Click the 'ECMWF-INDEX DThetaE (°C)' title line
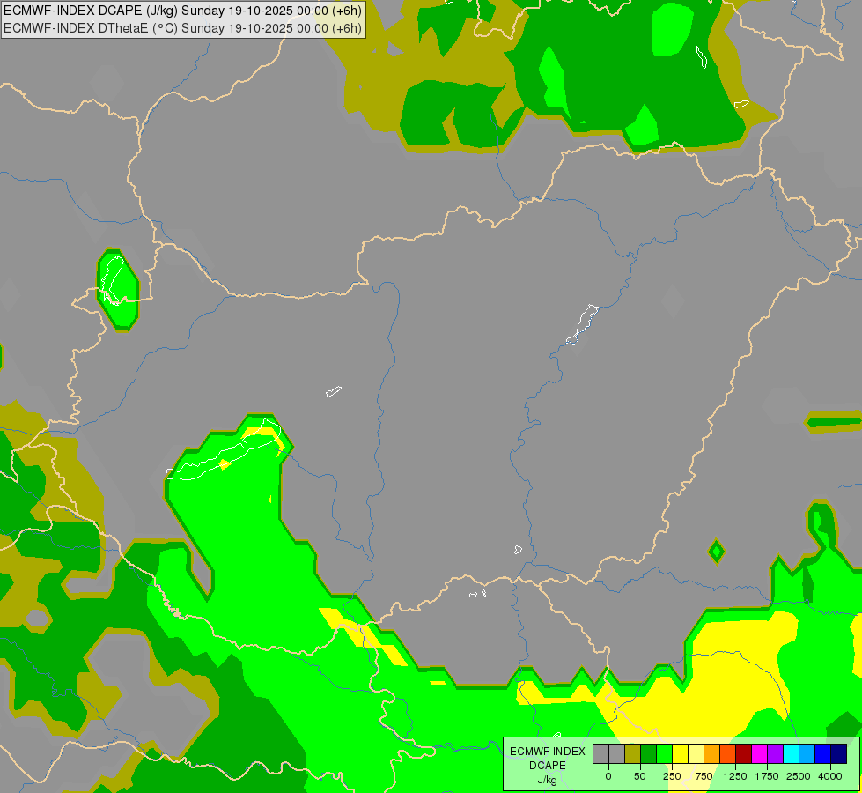The width and height of the screenshot is (862, 793). 182,28
